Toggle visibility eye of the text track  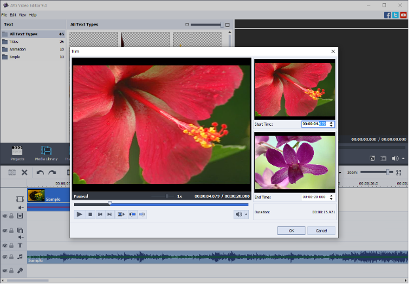click(x=5, y=244)
